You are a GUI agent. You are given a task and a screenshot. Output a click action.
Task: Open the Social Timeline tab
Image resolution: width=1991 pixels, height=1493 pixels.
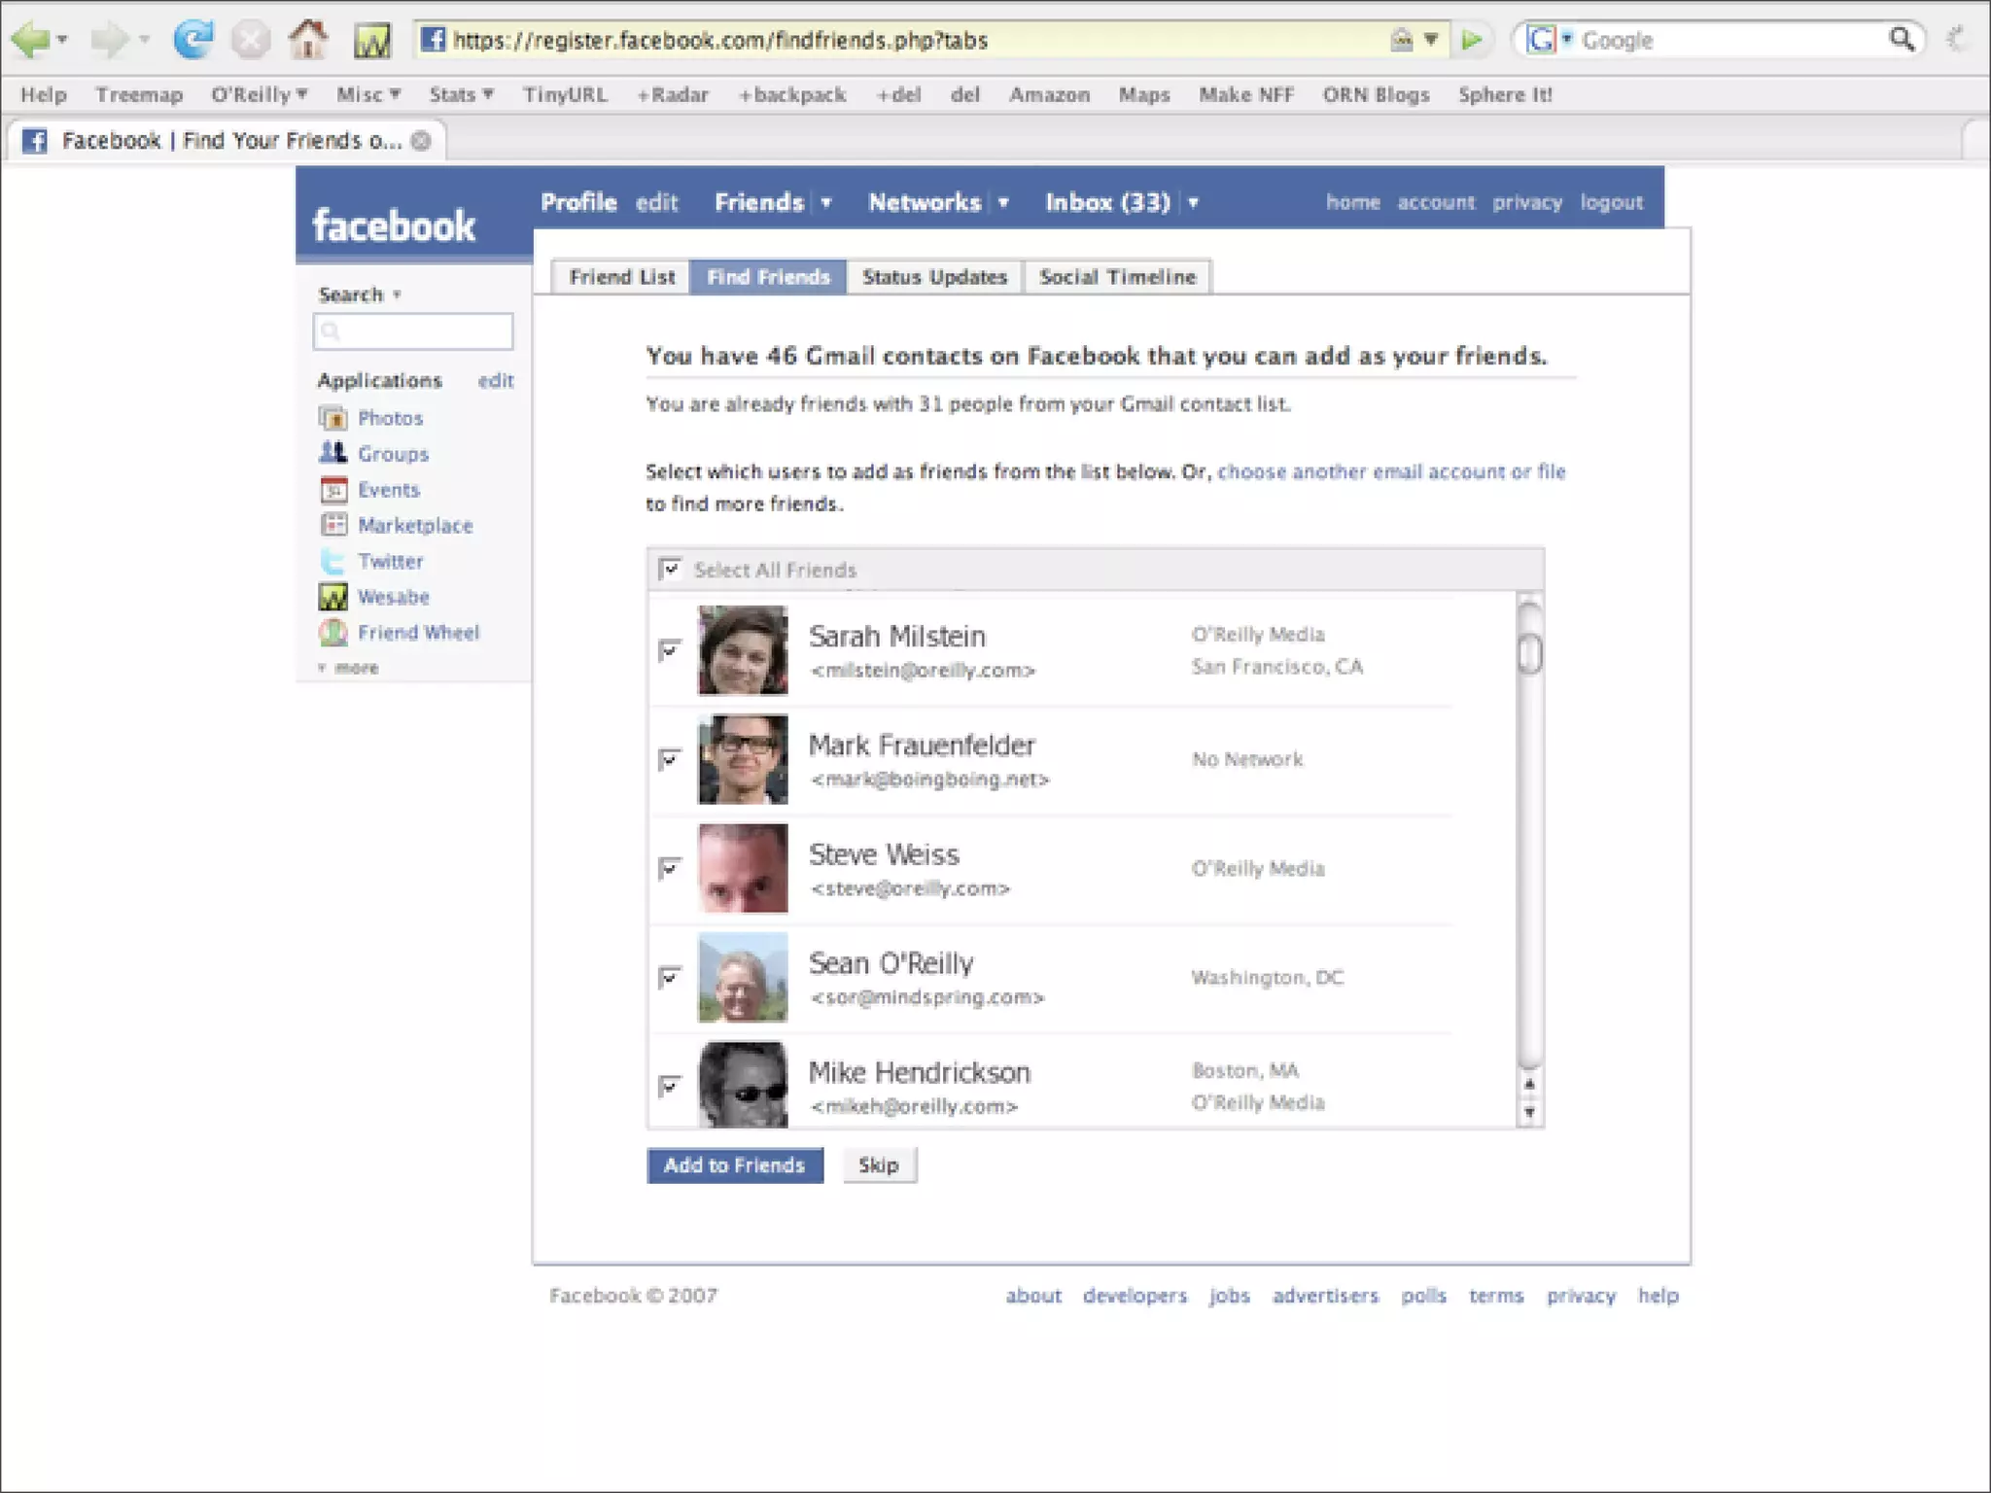tap(1117, 277)
